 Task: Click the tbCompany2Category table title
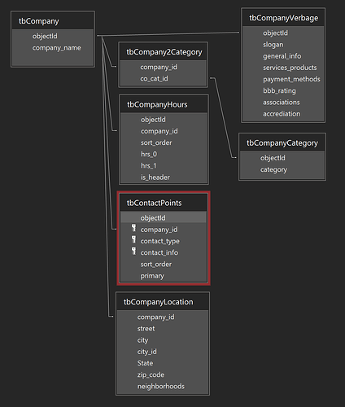[x=164, y=52]
